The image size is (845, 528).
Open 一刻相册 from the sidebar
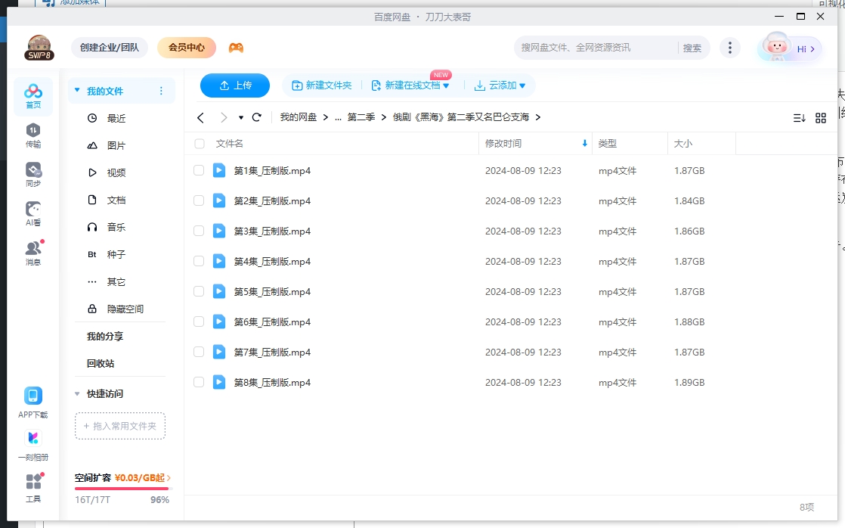tap(33, 442)
